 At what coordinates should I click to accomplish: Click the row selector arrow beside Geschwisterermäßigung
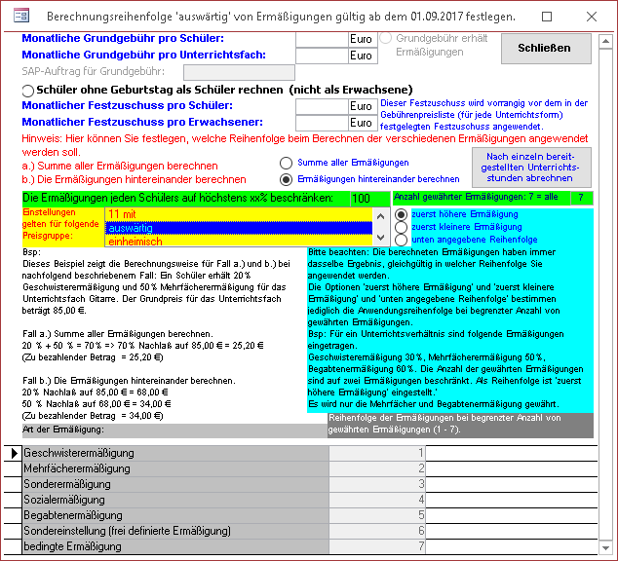click(13, 453)
